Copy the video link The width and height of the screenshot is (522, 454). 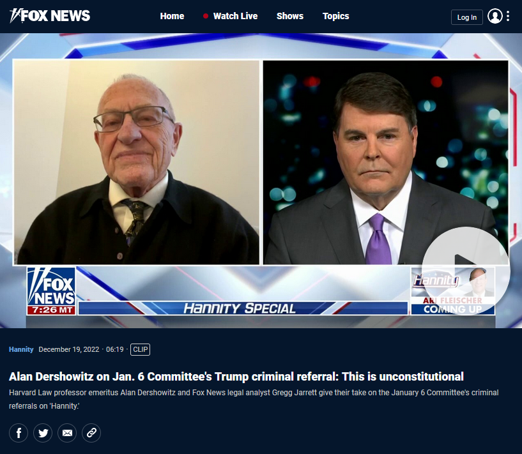(x=91, y=433)
